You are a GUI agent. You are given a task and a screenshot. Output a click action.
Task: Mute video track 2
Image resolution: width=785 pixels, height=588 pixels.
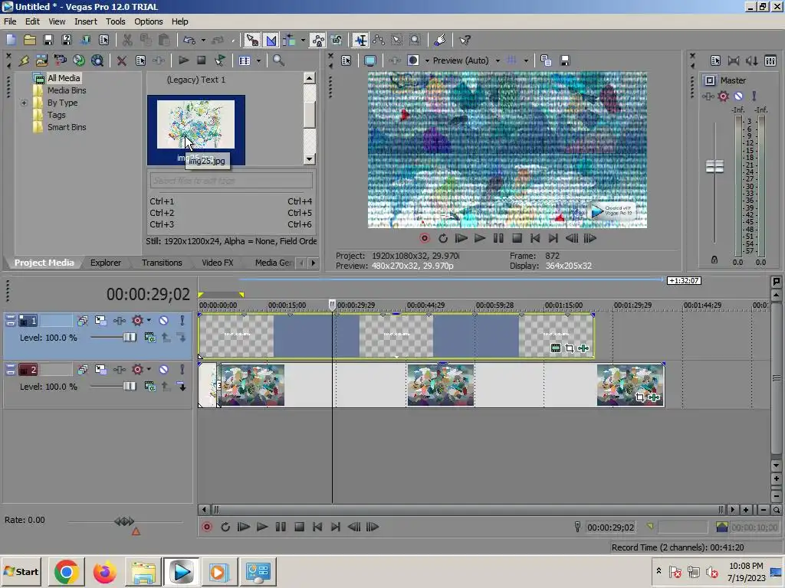click(x=163, y=370)
